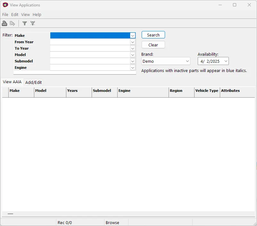This screenshot has width=257, height=226.
Task: Switch to the Add/Edit tab
Action: click(33, 82)
